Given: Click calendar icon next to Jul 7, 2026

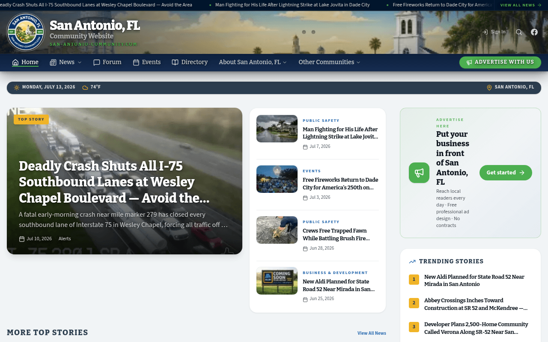Looking at the screenshot, I should click(x=305, y=147).
